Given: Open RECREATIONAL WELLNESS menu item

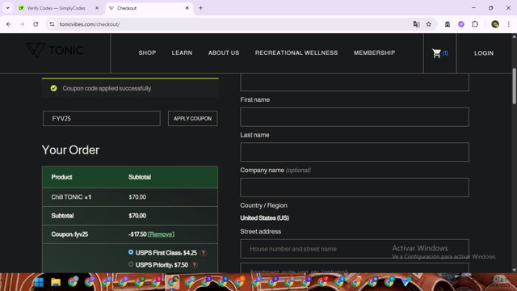Looking at the screenshot, I should click(x=296, y=53).
